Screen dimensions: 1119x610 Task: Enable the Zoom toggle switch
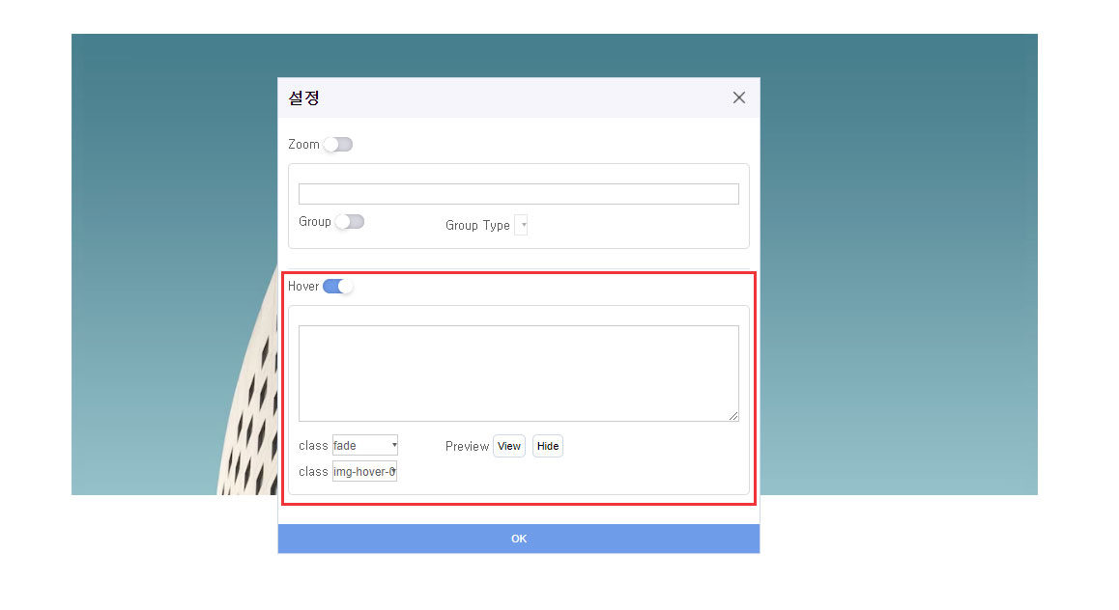[x=338, y=145]
